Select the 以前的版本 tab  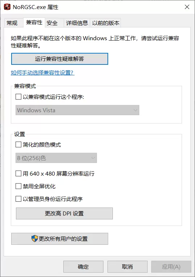[x=106, y=23]
